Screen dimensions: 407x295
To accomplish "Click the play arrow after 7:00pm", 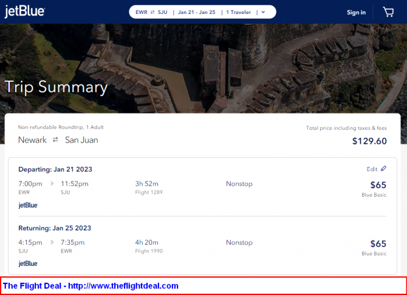I will coord(52,184).
